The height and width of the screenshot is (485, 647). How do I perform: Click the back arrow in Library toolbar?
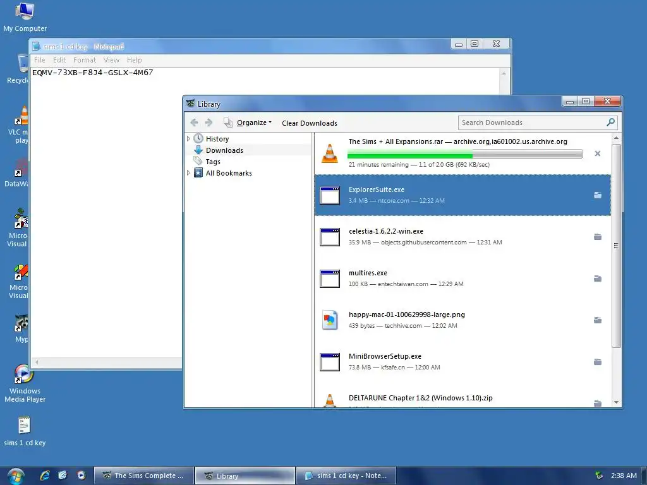(195, 123)
